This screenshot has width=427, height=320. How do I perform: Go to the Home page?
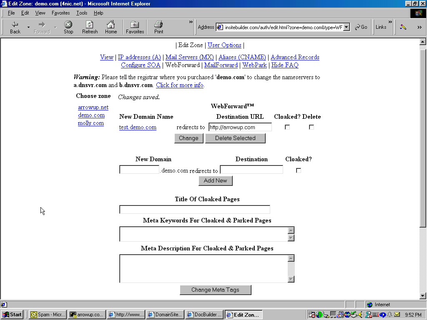[111, 27]
